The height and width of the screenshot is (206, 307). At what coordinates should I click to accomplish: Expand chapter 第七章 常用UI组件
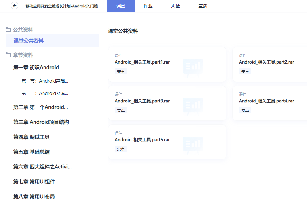pyautogui.click(x=34, y=181)
